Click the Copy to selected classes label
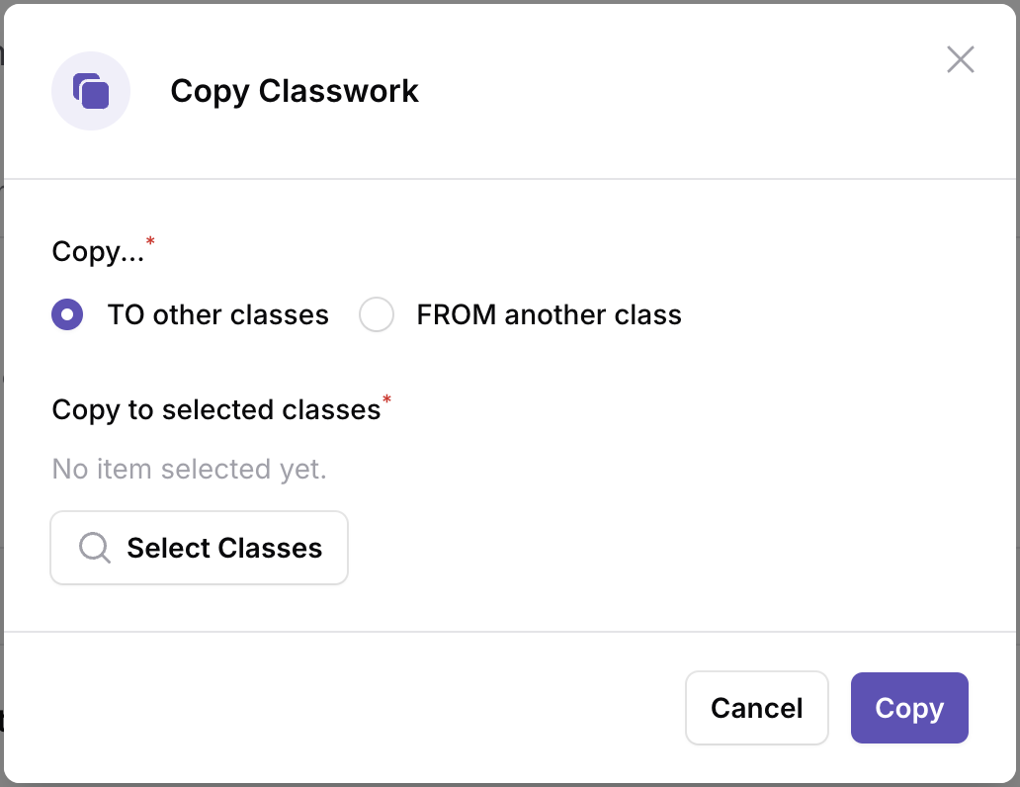 coord(216,410)
